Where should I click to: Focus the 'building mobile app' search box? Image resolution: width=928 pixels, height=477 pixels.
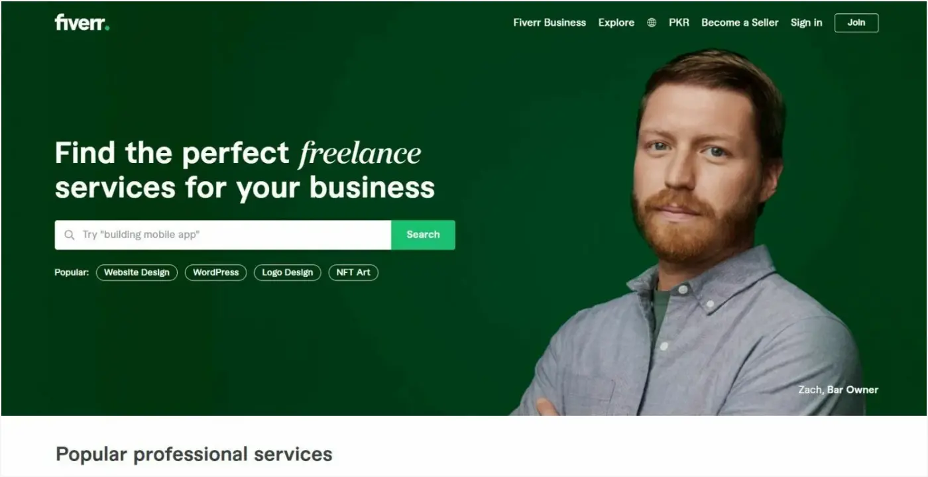pos(223,235)
